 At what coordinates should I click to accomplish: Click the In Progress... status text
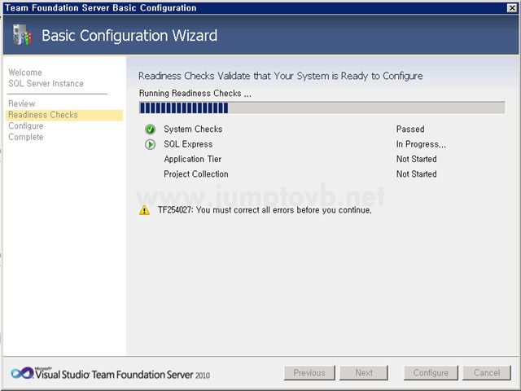coord(421,144)
